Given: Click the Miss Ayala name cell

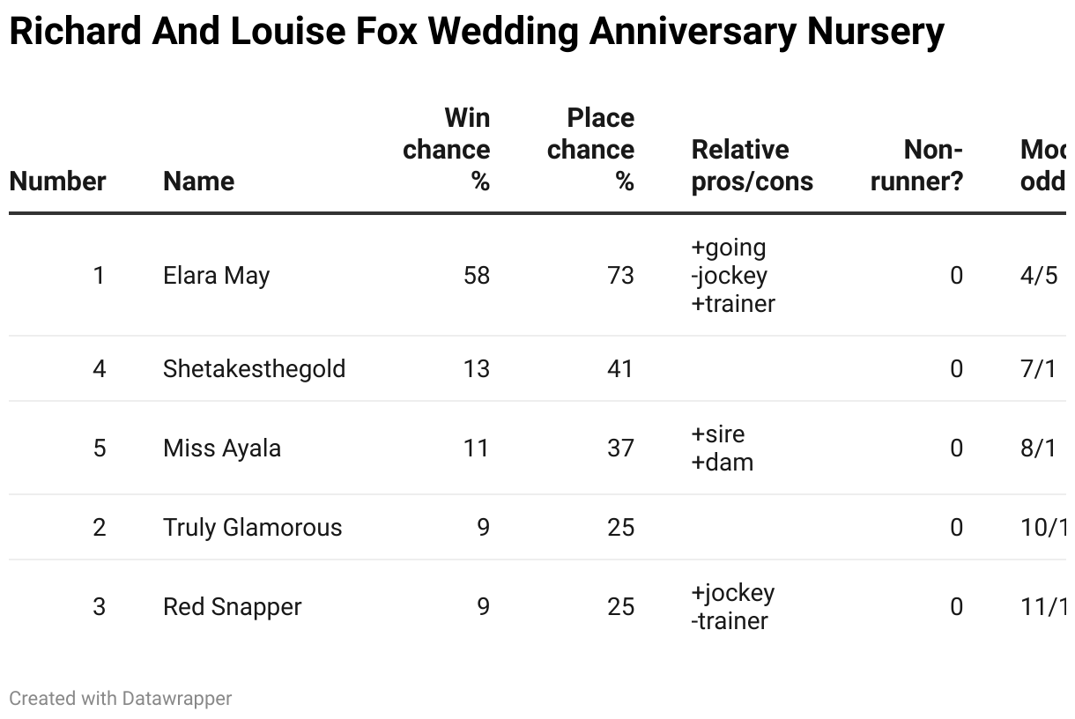Looking at the screenshot, I should 222,448.
